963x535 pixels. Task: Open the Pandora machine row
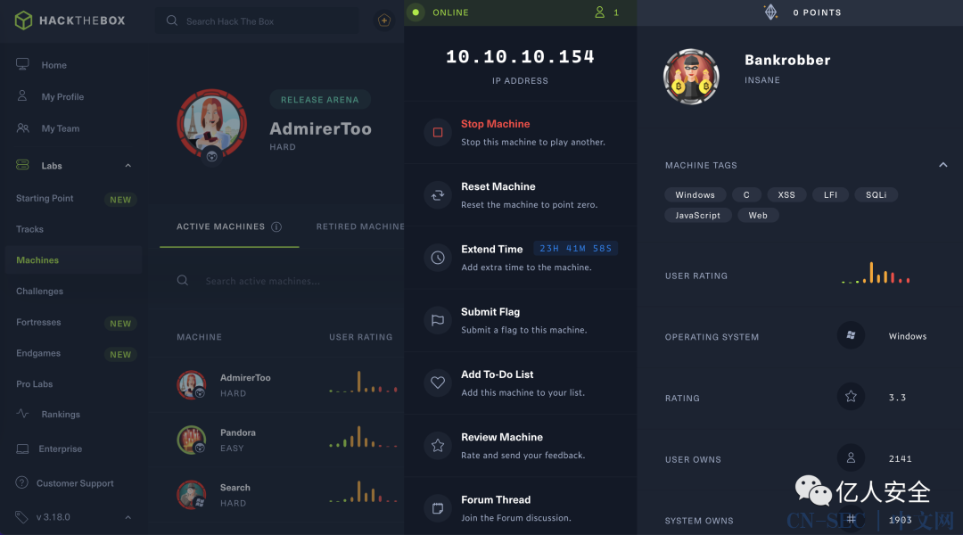[276, 440]
